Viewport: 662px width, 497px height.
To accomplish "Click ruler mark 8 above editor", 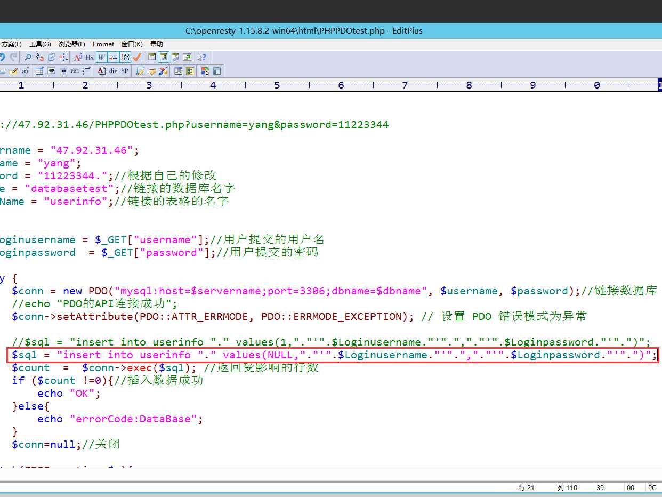I will click(x=469, y=85).
